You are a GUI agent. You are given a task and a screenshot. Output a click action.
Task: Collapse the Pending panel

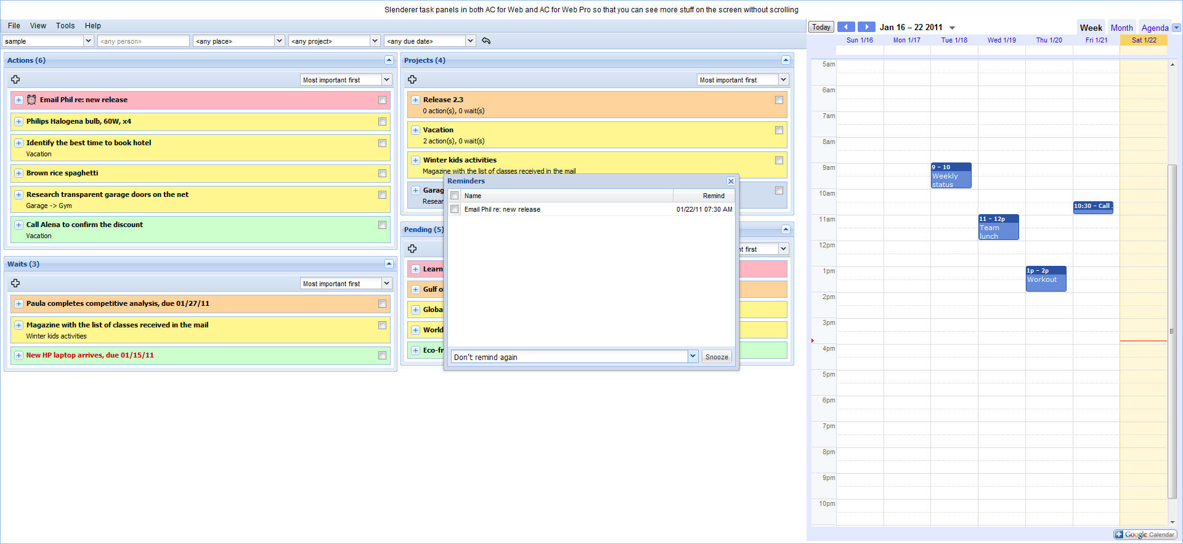point(786,229)
